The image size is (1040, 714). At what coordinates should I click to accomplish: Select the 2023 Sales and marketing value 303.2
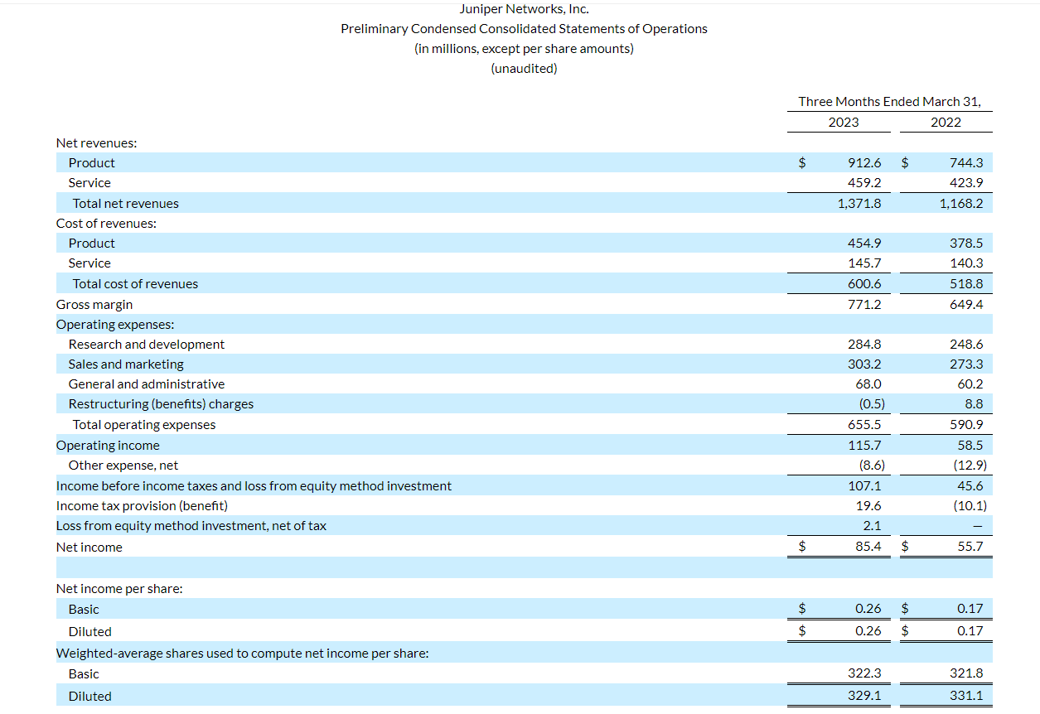pyautogui.click(x=864, y=364)
